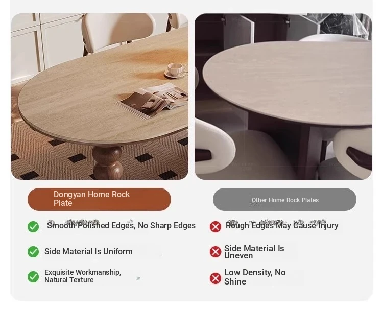
Task: Click Rough Edges May Cause Injury text
Action: (x=282, y=225)
